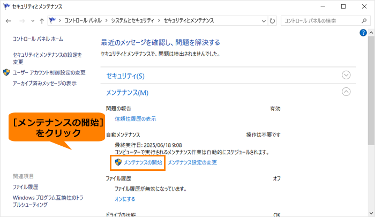Click the 問題の報告 label

tap(118, 108)
